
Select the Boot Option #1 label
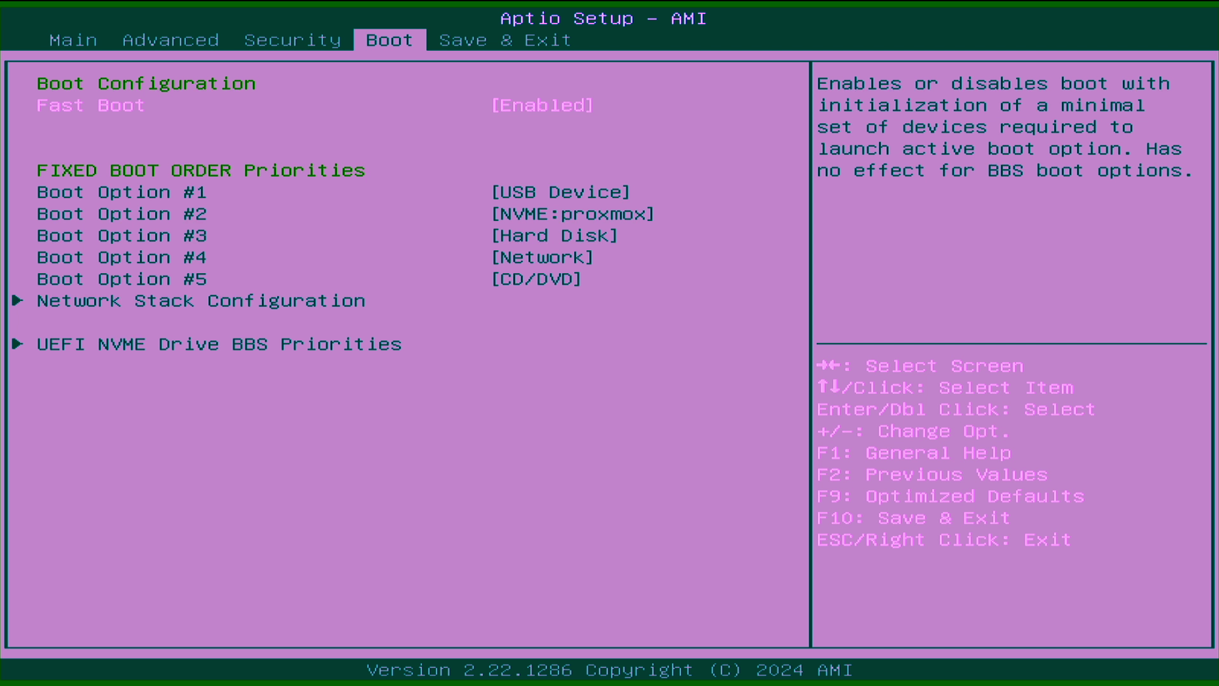pos(121,192)
